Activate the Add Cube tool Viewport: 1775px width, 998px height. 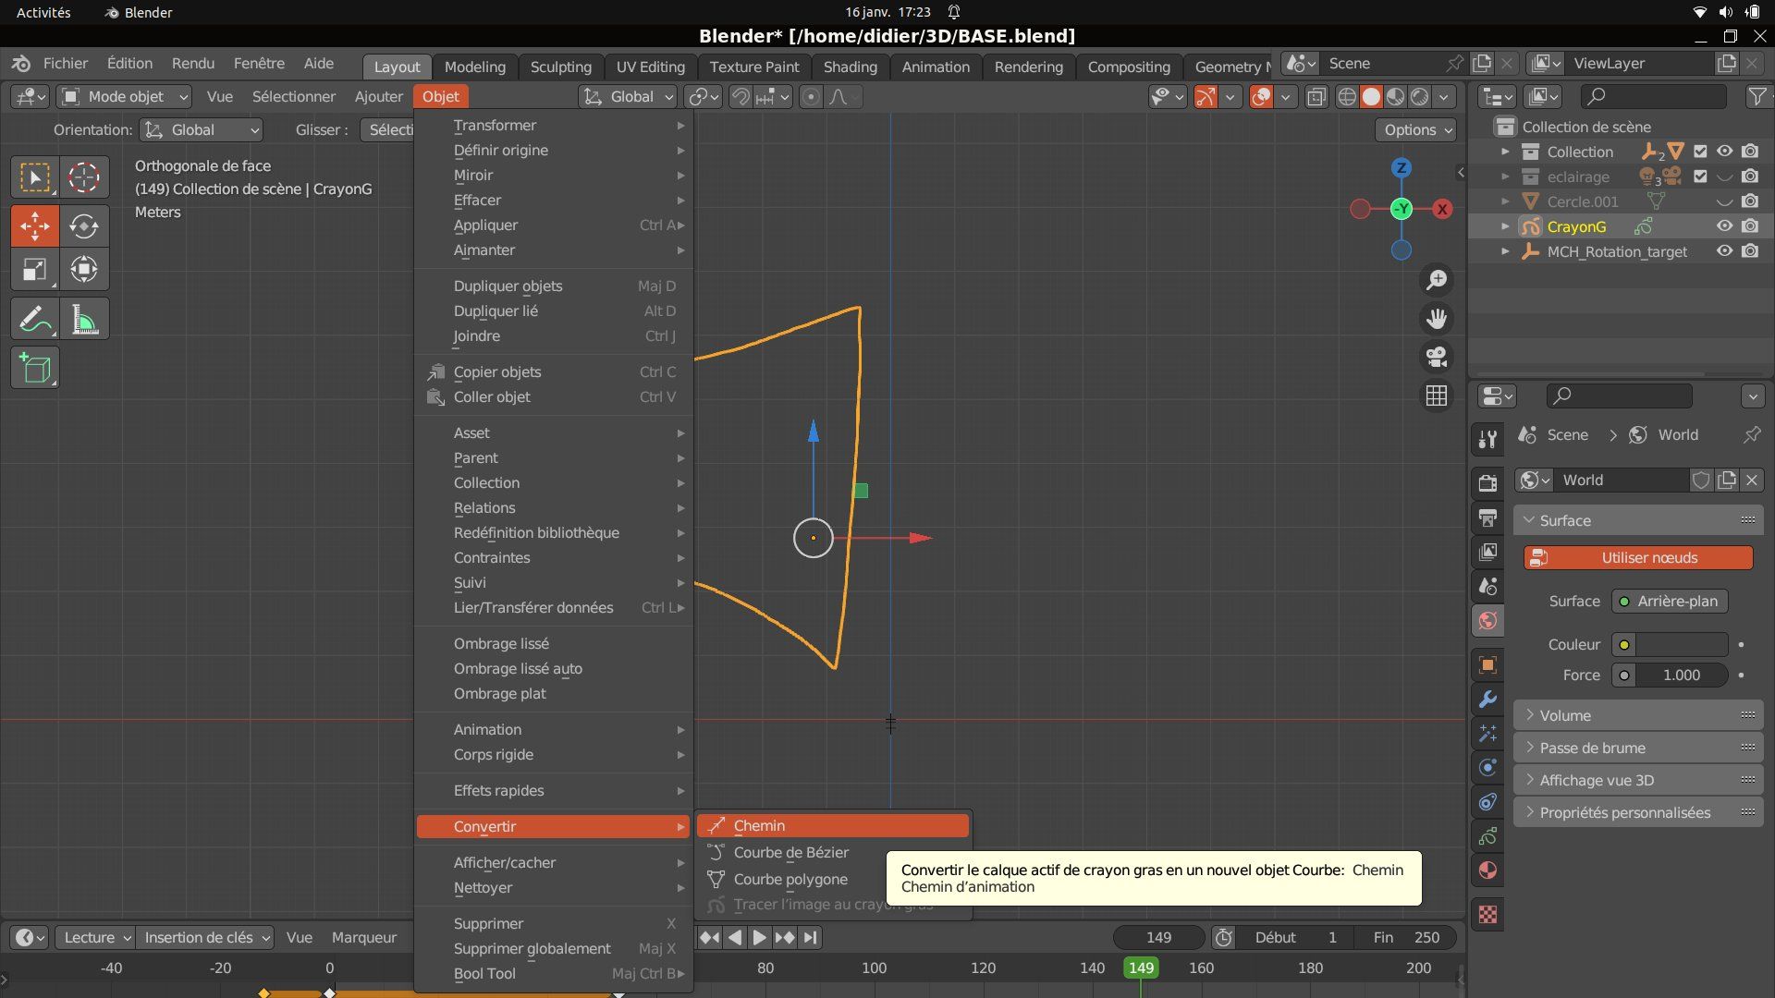point(34,369)
